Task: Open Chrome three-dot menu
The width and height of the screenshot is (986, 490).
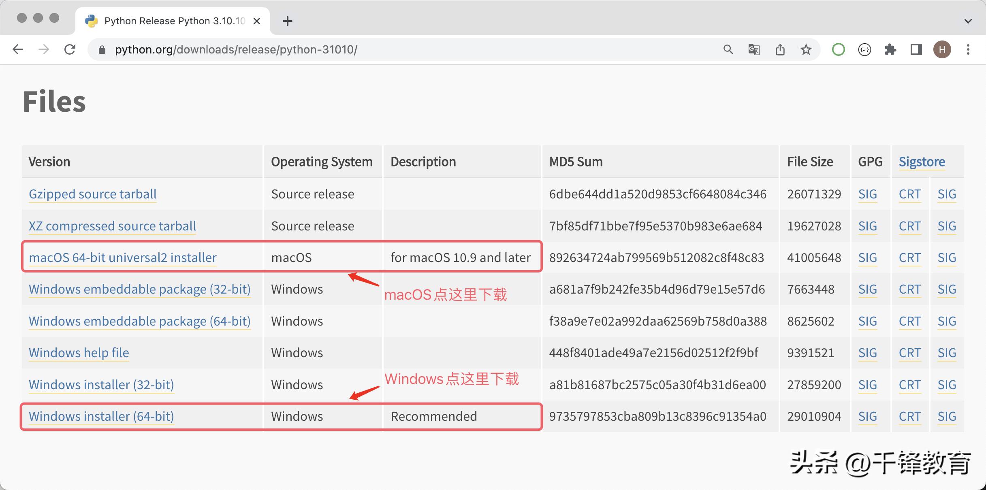Action: [968, 49]
